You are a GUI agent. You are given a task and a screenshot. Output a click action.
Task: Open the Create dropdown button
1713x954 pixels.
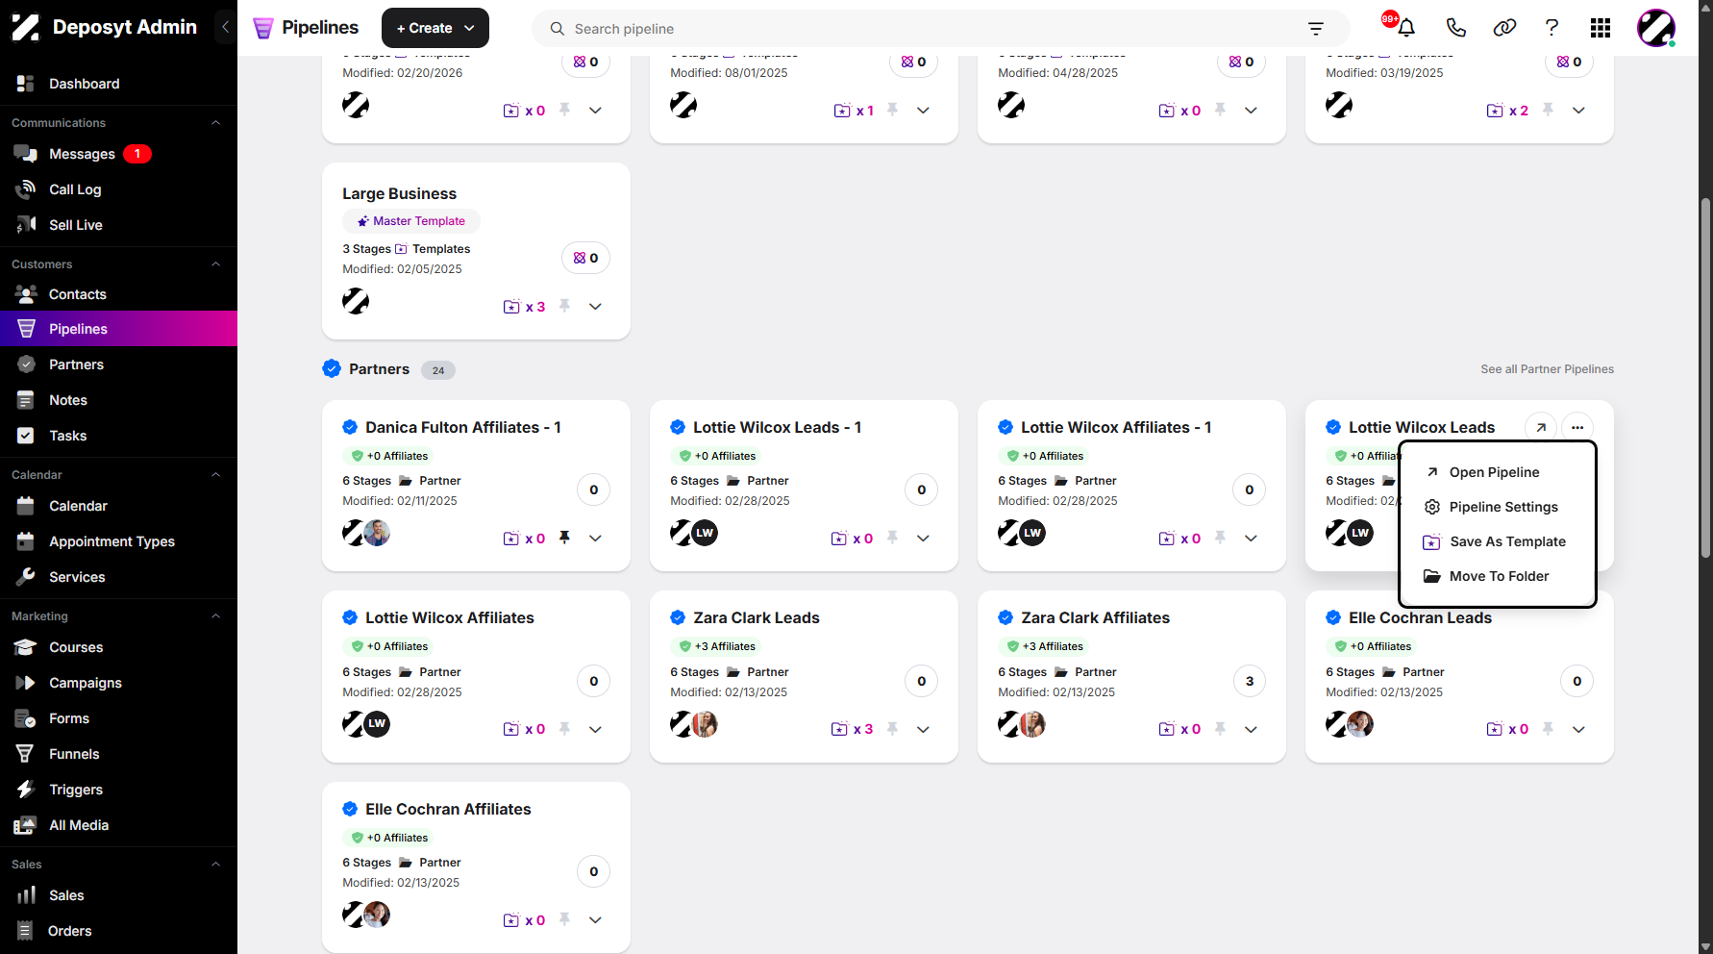tap(435, 28)
